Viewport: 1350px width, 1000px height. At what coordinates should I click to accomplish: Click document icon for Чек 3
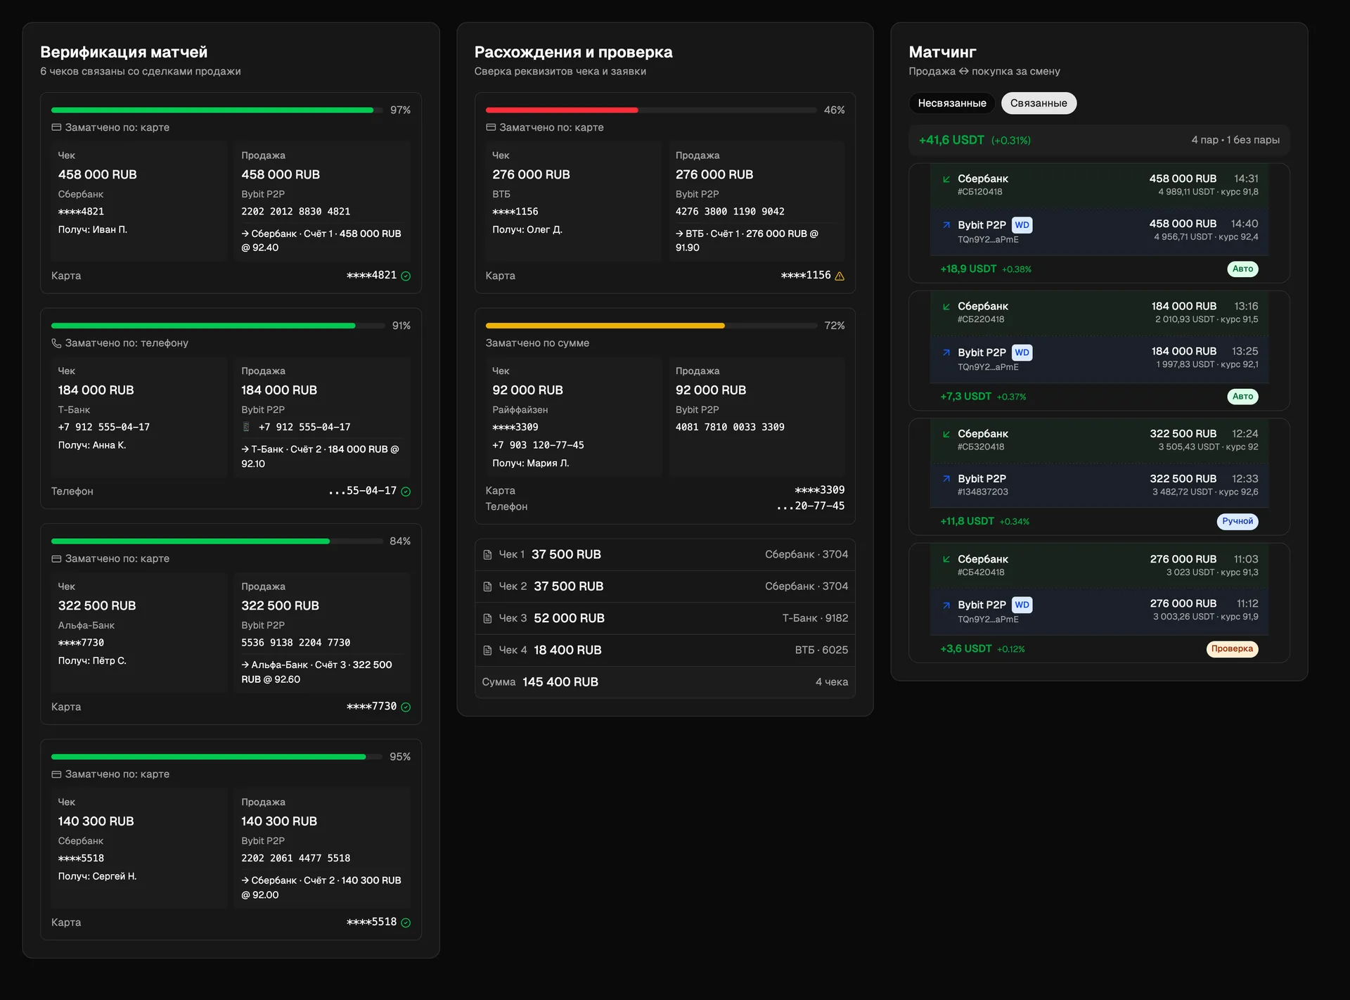(x=487, y=619)
